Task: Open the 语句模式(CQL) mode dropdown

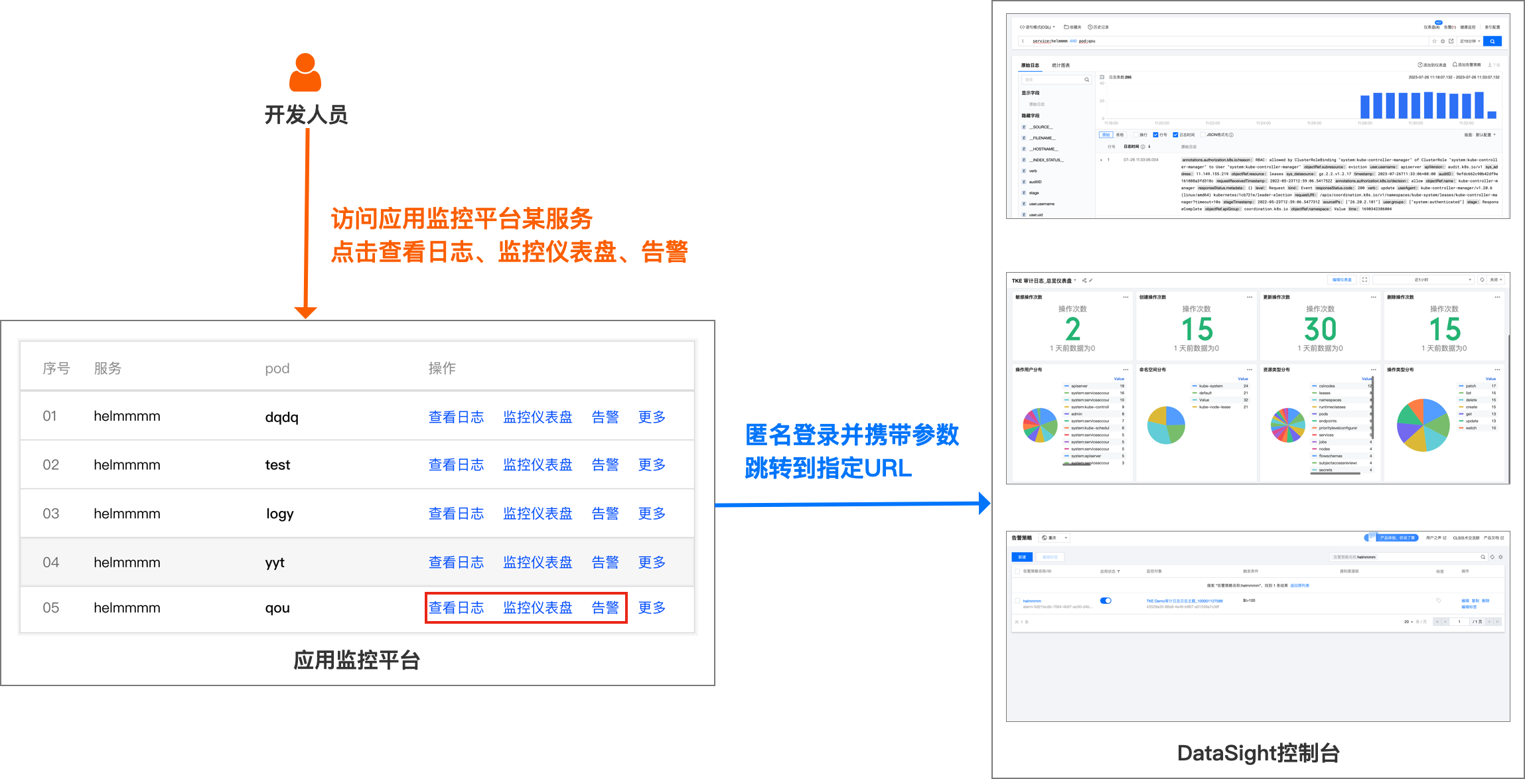Action: [x=1038, y=27]
